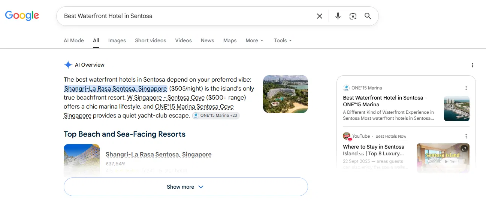The image size is (486, 201).
Task: Click ONE°15 Marina source name in card
Action: 367,88
